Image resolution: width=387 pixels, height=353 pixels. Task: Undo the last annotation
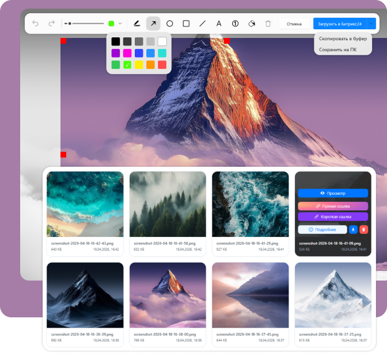36,24
